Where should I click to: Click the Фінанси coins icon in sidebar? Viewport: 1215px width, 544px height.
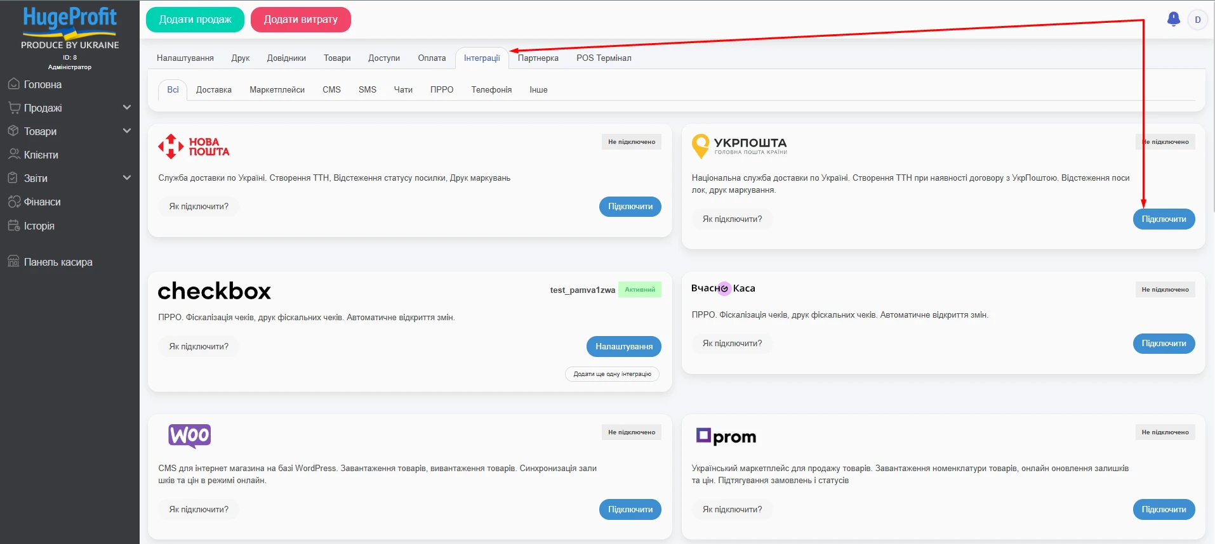[14, 202]
